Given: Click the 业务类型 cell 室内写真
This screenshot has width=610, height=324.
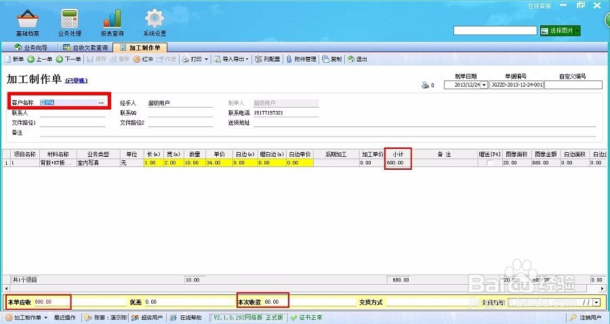Looking at the screenshot, I should click(98, 163).
